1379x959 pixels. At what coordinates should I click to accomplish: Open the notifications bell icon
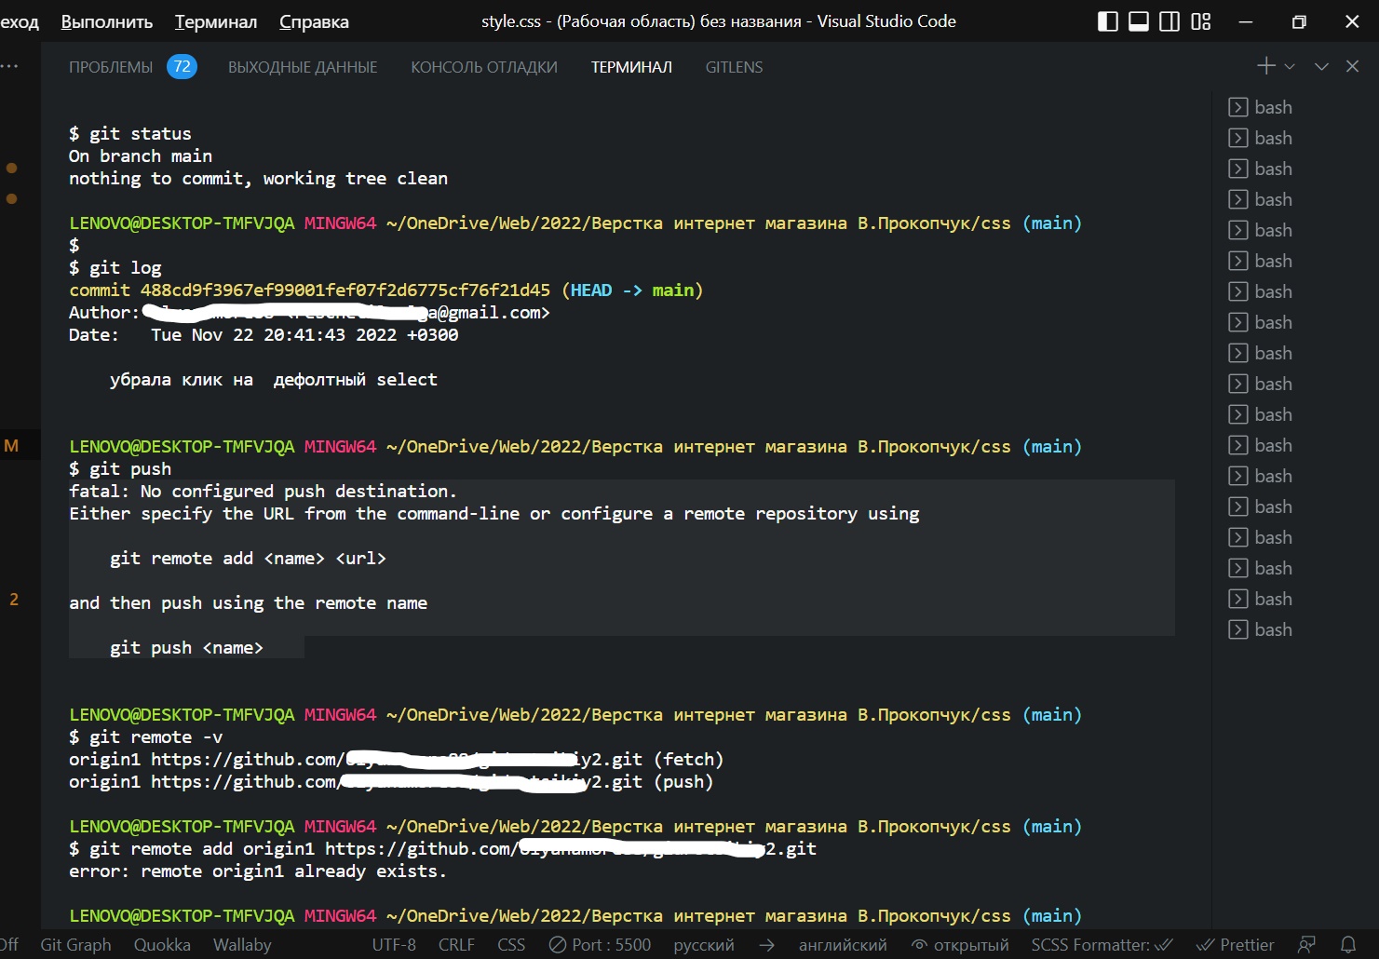tap(1348, 945)
